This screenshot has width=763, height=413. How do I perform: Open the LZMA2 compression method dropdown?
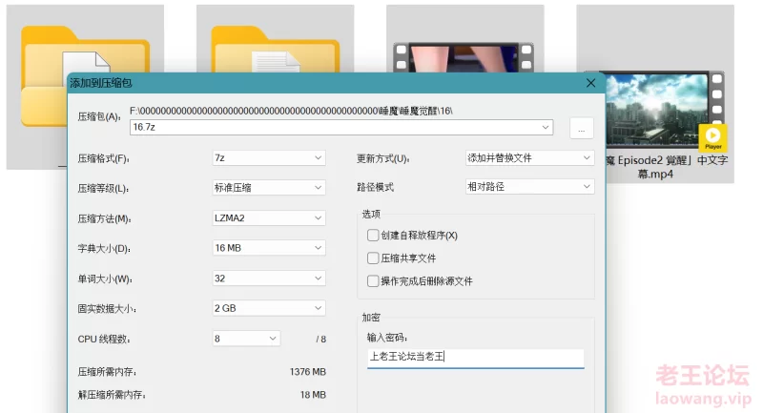pyautogui.click(x=269, y=218)
